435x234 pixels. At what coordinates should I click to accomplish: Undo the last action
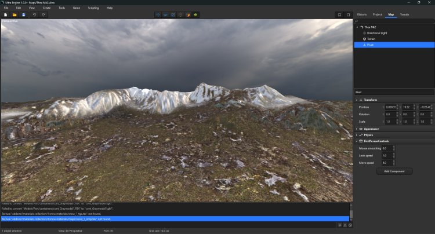coord(34,14)
